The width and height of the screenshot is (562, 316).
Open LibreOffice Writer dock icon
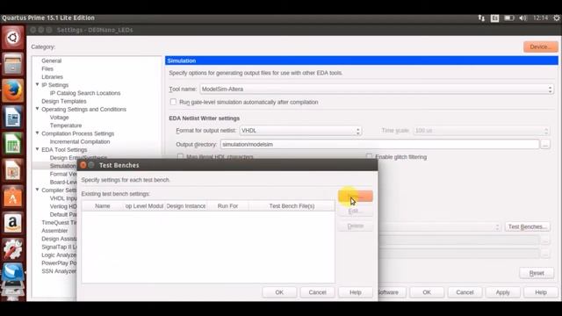pyautogui.click(x=12, y=117)
